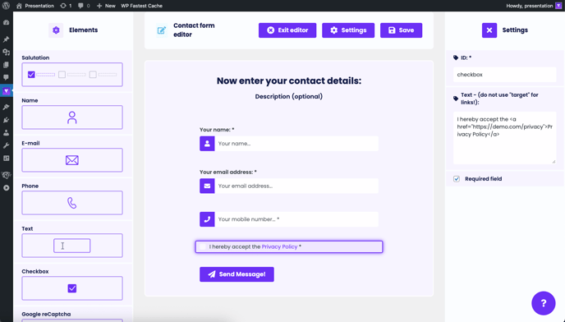Select the active funnel plugin sidebar icon
Viewport: 565px width, 322px height.
tap(6, 91)
